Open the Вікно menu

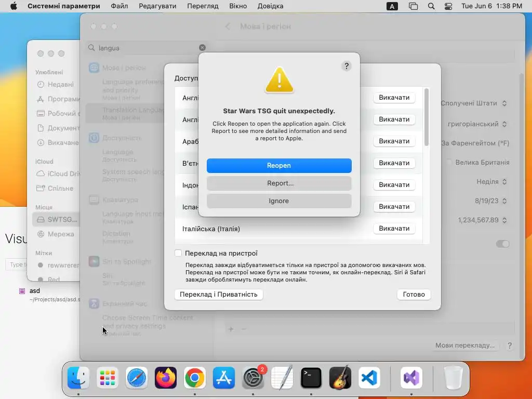(x=238, y=6)
